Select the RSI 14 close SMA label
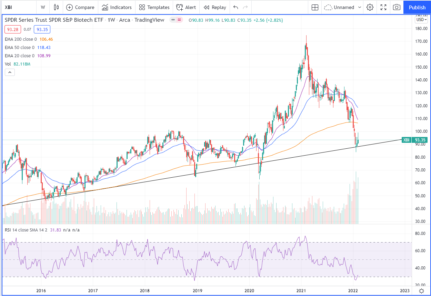This screenshot has width=431, height=296. (26, 230)
